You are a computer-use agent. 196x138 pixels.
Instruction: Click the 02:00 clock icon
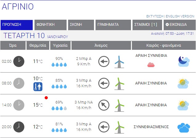point(19,61)
